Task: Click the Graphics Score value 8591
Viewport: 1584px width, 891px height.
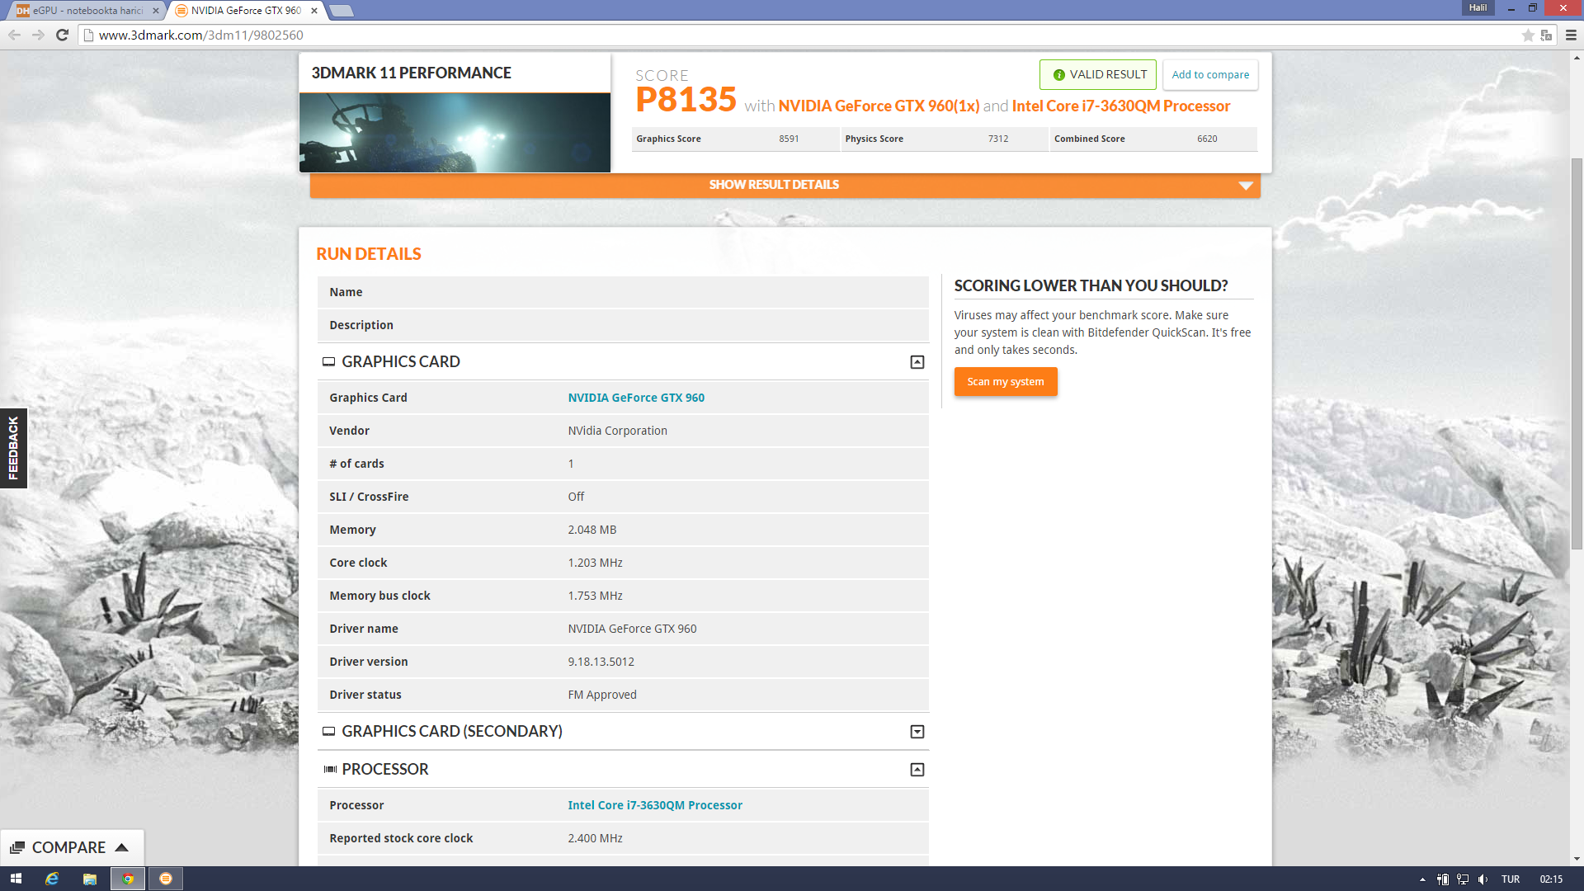Action: pos(789,139)
